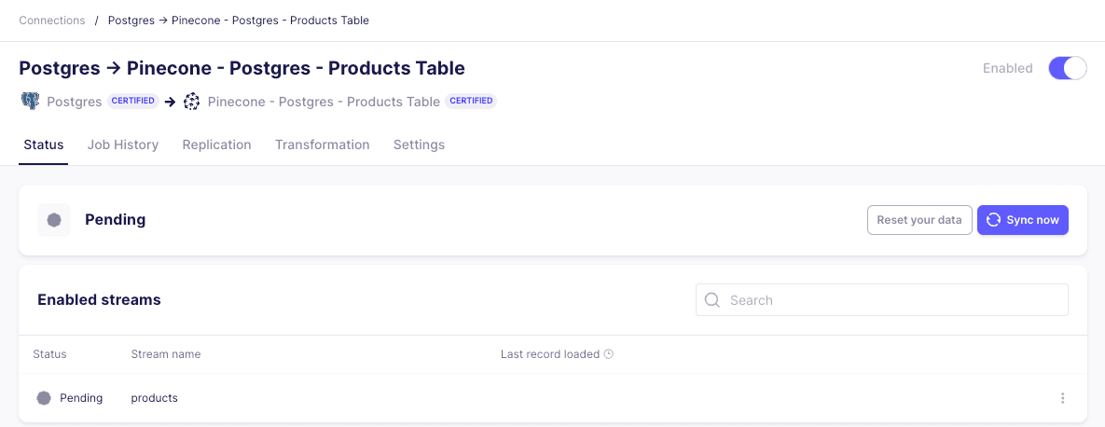
Task: Click the Postgres source name link
Action: [75, 102]
